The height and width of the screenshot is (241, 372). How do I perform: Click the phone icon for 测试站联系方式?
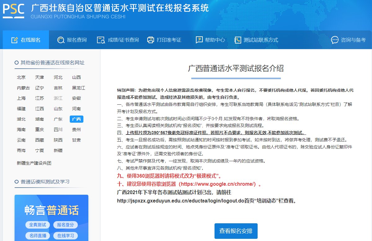coord(238,40)
